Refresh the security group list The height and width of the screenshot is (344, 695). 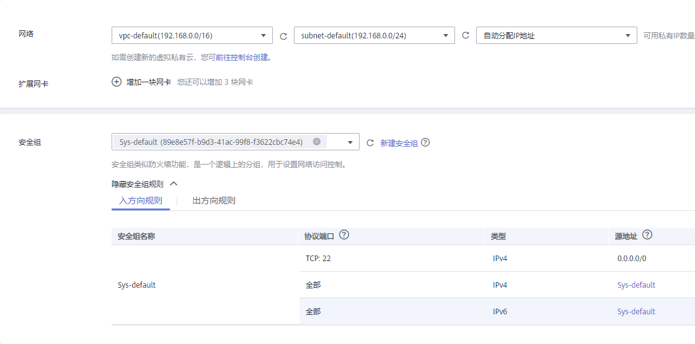370,142
